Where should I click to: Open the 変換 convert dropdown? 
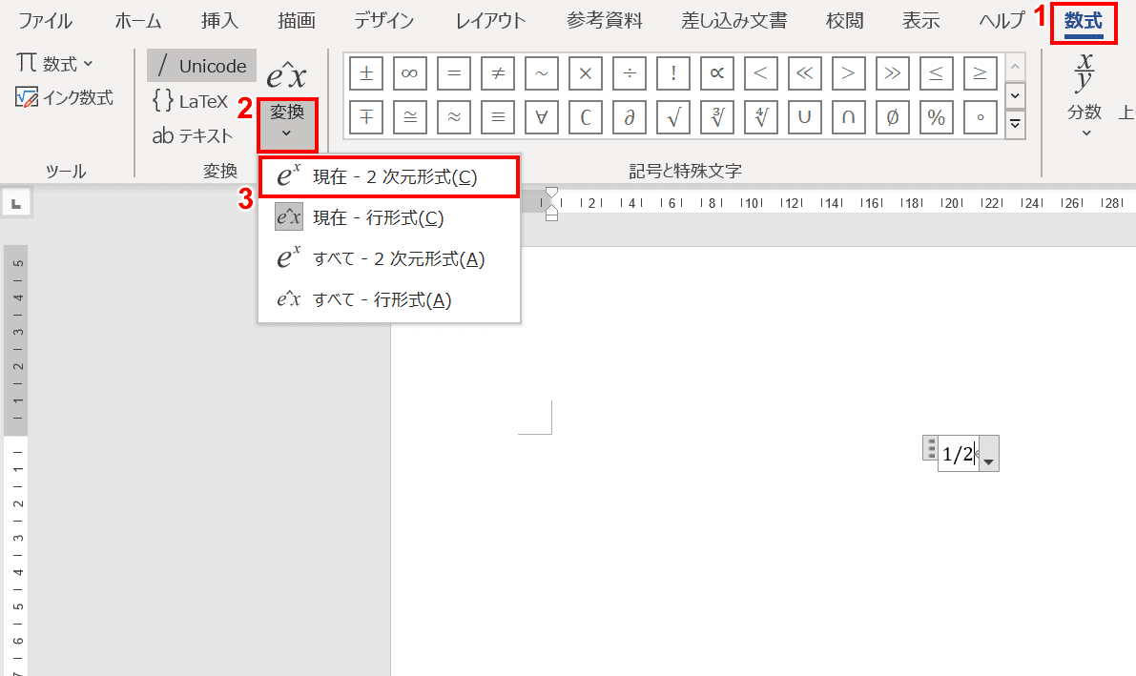(287, 125)
